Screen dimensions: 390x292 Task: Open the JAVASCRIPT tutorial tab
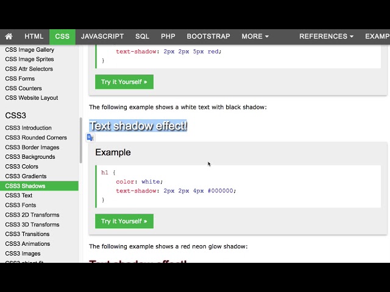[102, 36]
